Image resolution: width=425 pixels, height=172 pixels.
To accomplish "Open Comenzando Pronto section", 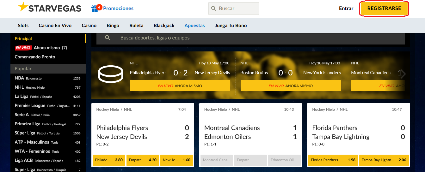I will pos(35,57).
